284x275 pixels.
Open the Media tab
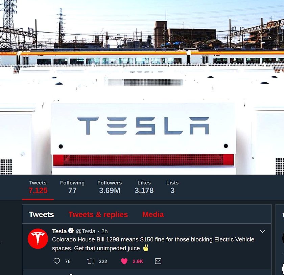click(x=153, y=215)
